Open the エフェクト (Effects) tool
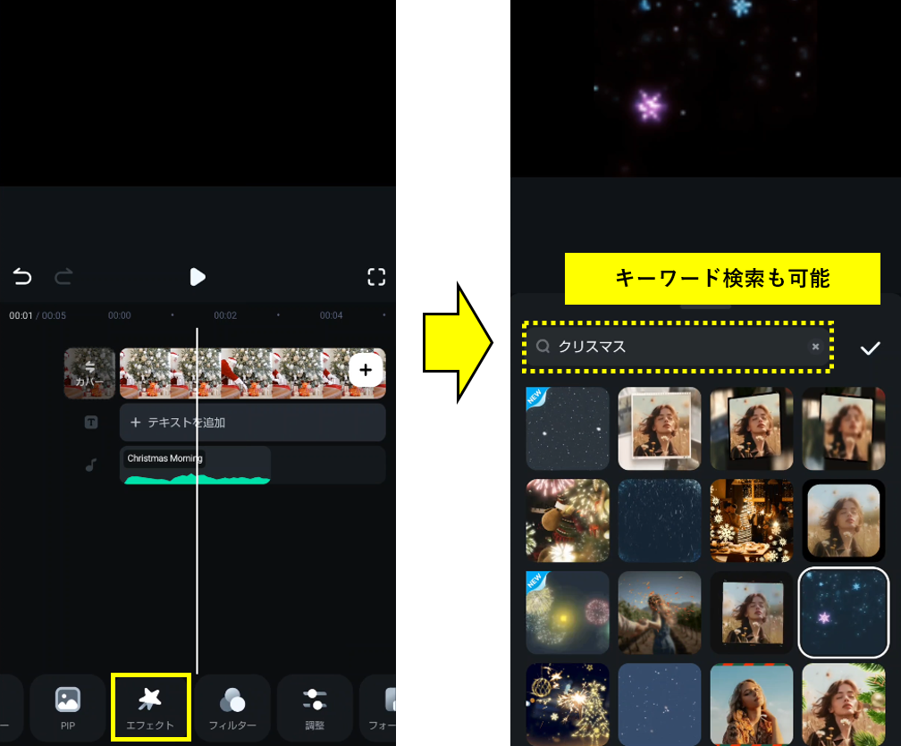Viewport: 901px width, 746px height. pyautogui.click(x=150, y=708)
